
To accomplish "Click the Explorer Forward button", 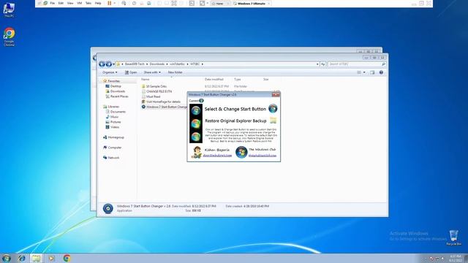I will pyautogui.click(x=109, y=64).
